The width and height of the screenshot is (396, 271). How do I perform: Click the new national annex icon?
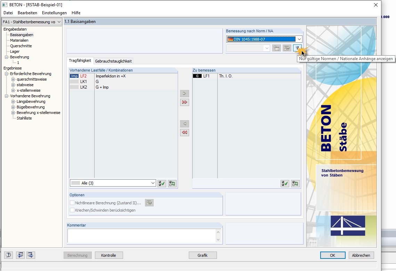click(276, 48)
